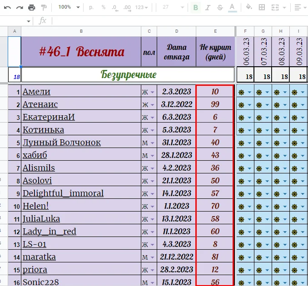Select days cell with value 70

(x=215, y=206)
